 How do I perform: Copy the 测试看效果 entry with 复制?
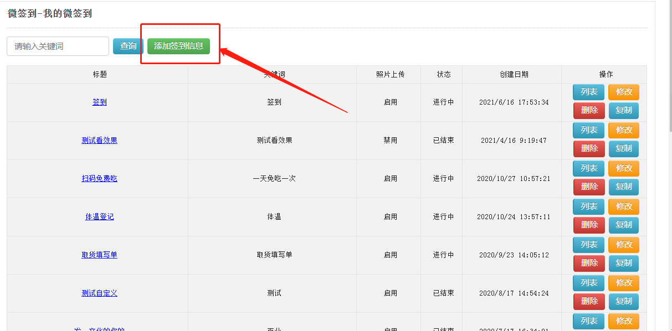pos(624,148)
